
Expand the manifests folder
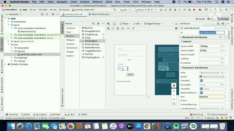click(8, 22)
